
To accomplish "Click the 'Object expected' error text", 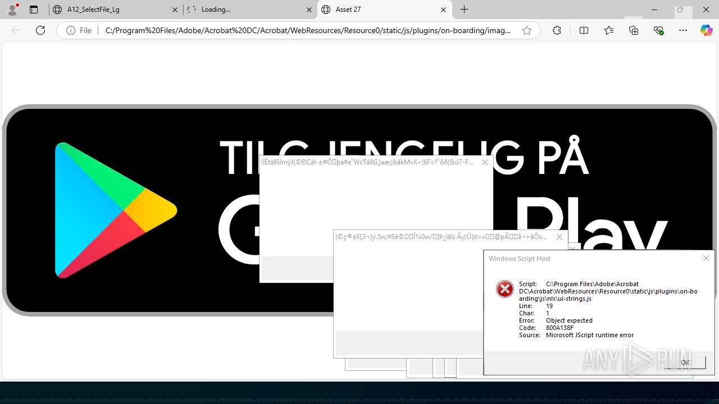I will pos(569,320).
